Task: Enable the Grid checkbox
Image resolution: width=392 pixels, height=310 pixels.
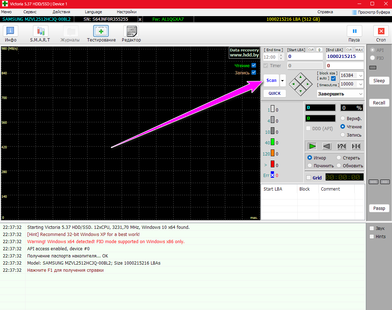Action: coord(308,178)
